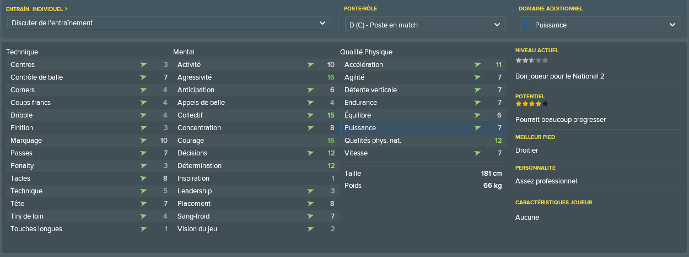Click the Niveau Actuel star rating

pos(532,60)
